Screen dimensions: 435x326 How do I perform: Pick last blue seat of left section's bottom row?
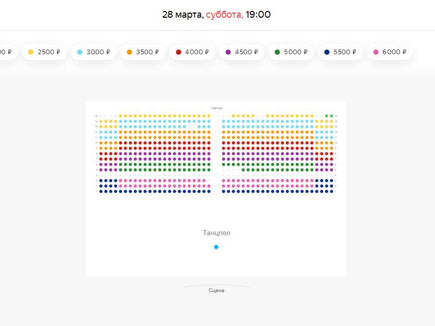[x=209, y=191]
